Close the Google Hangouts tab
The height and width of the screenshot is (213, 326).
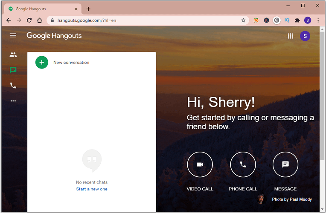(x=76, y=9)
